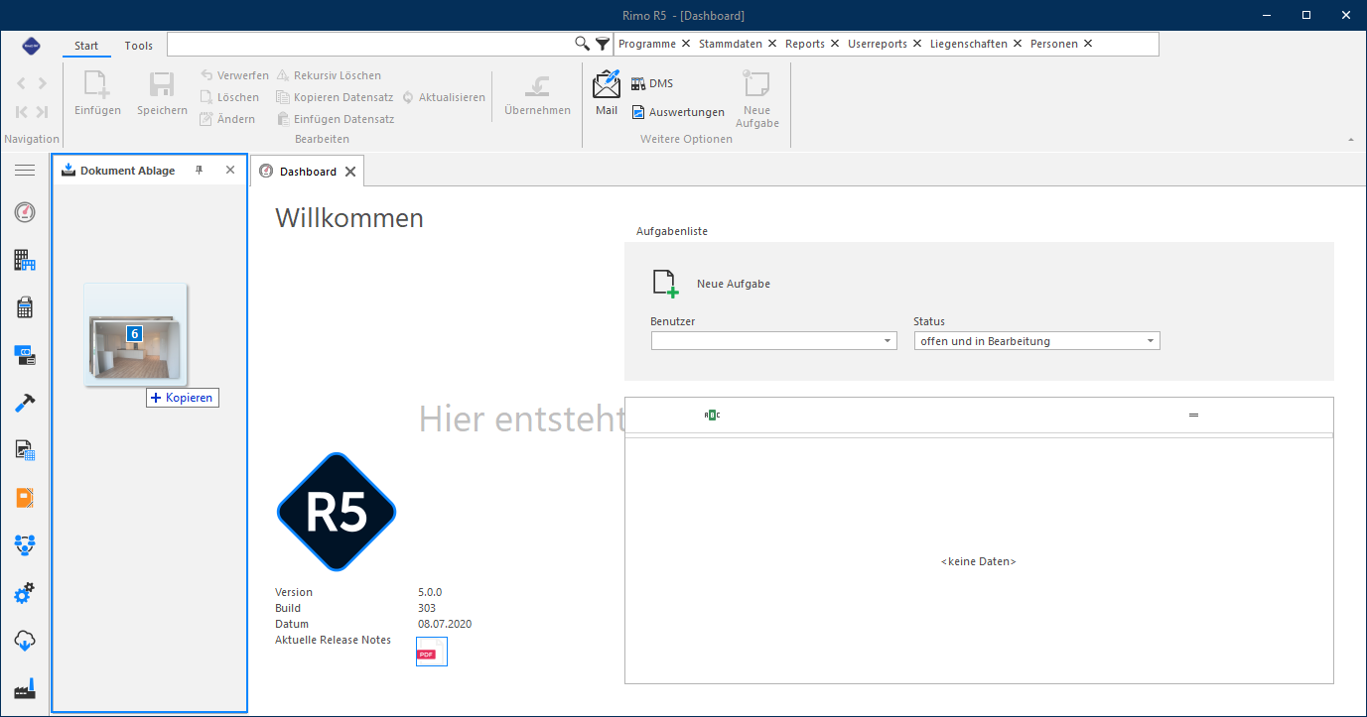1367x717 pixels.
Task: Select the Dashboard document tab
Action: click(308, 172)
